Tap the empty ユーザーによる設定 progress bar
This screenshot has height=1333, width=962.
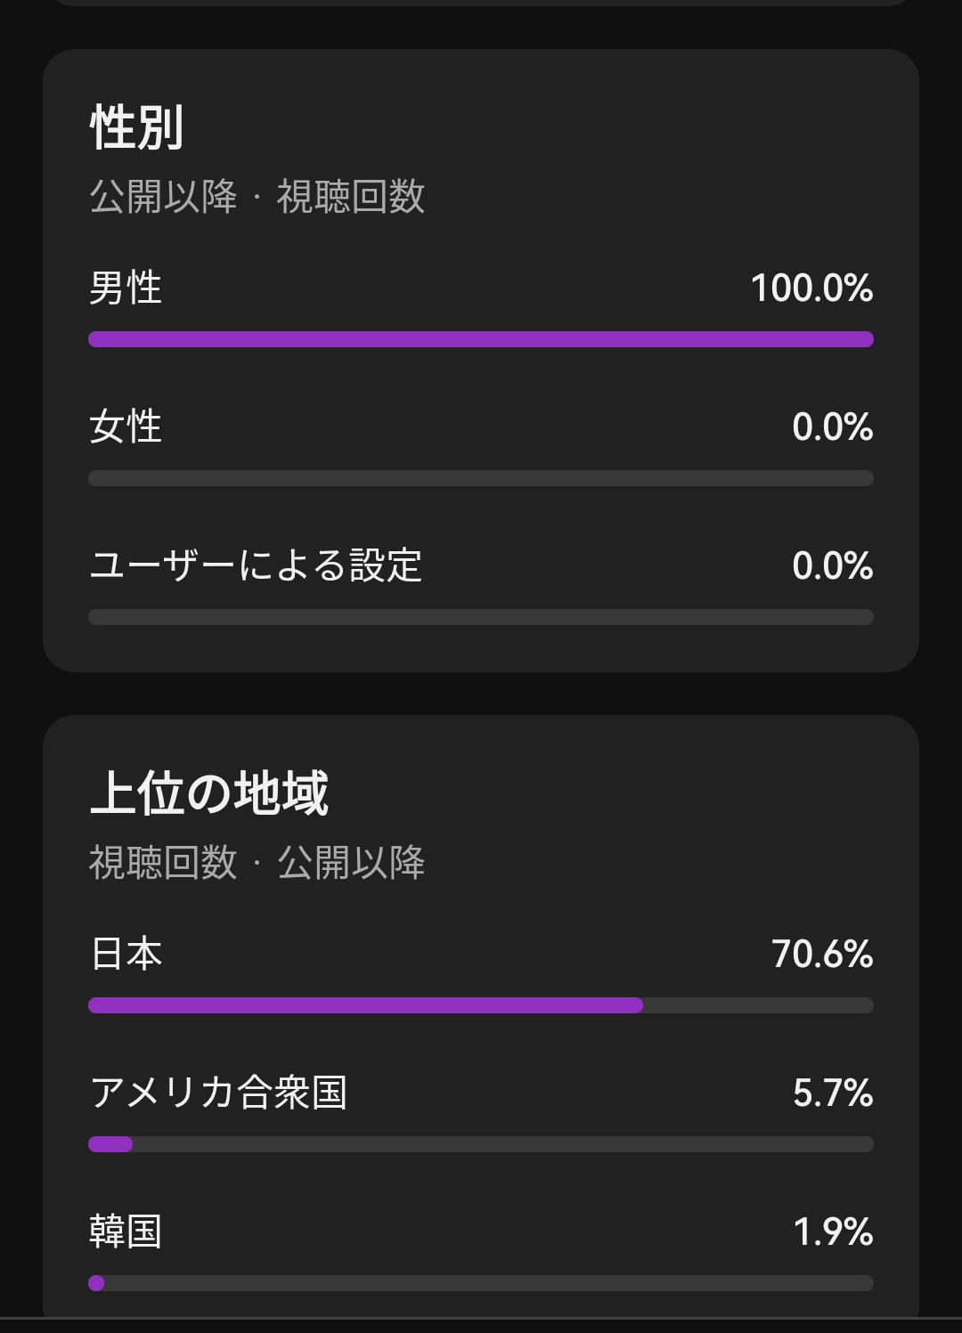(x=481, y=617)
